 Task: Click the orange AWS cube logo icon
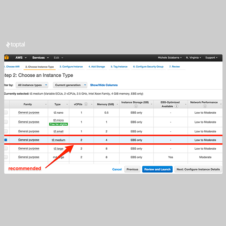7,58
